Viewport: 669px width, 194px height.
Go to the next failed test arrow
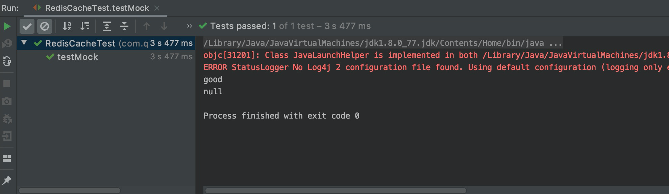coord(164,26)
